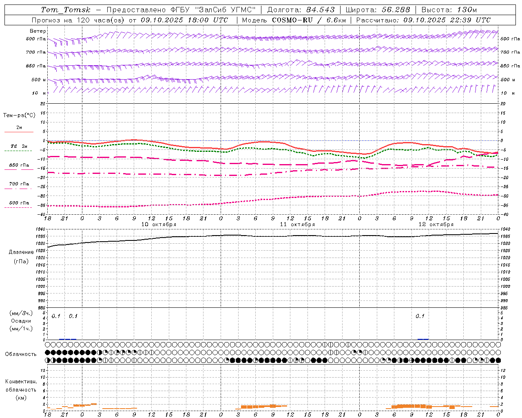The image size is (522, 418).
Task: Click the "500 м" wind level label on left
Action: click(39, 80)
